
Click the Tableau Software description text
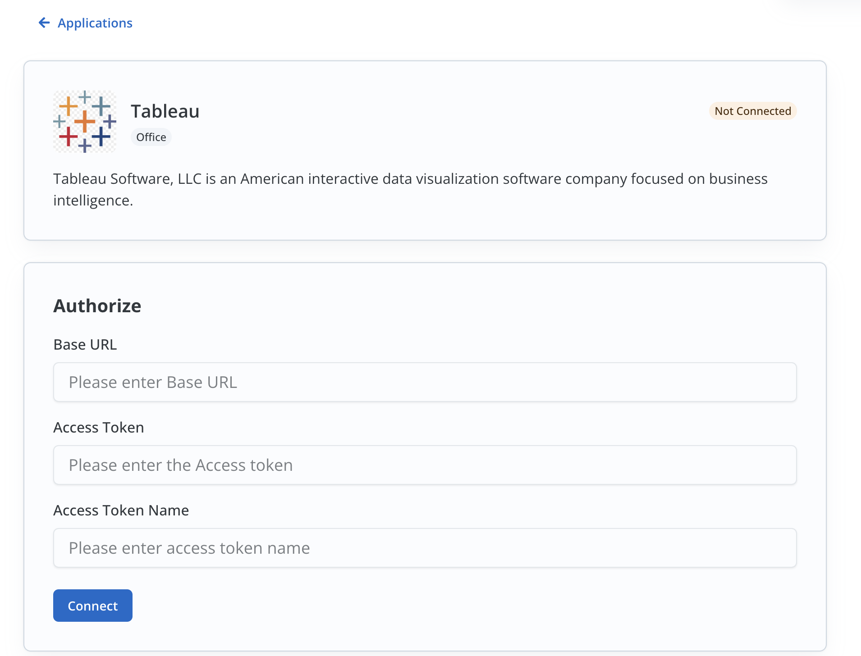pos(410,189)
